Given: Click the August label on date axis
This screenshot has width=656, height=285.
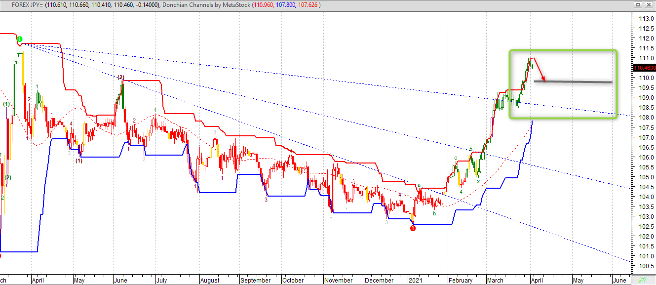Looking at the screenshot, I should (x=209, y=280).
